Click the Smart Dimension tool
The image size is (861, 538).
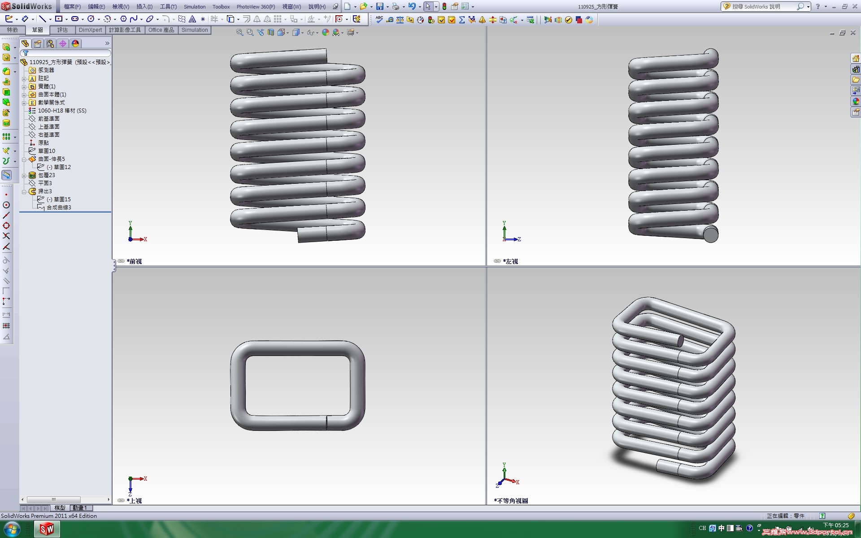coord(25,19)
